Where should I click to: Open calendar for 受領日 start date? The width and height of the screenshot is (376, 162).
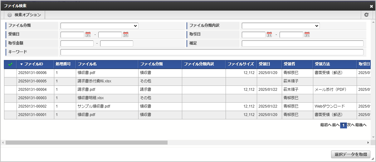[88, 35]
